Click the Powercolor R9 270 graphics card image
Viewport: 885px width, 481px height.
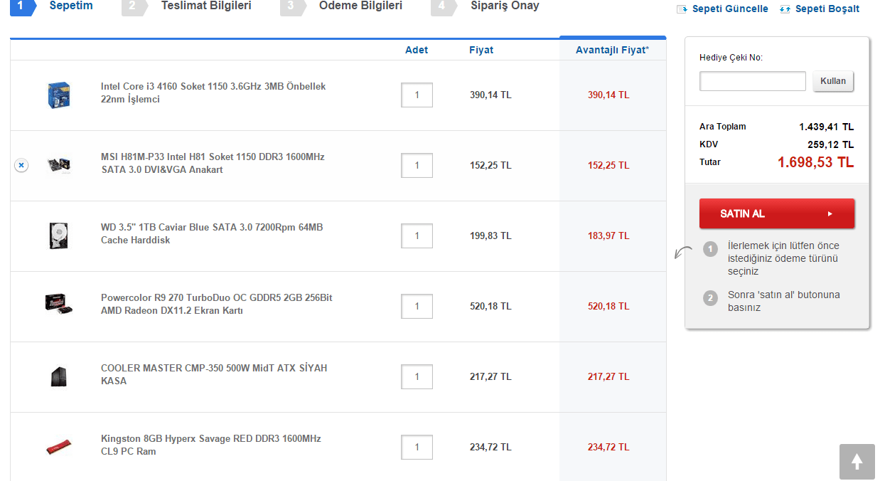click(x=59, y=304)
